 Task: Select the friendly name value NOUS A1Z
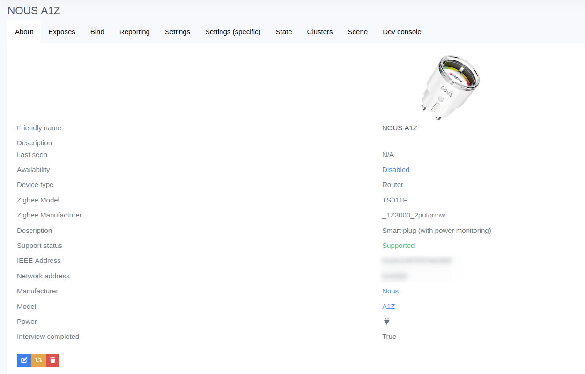point(400,128)
